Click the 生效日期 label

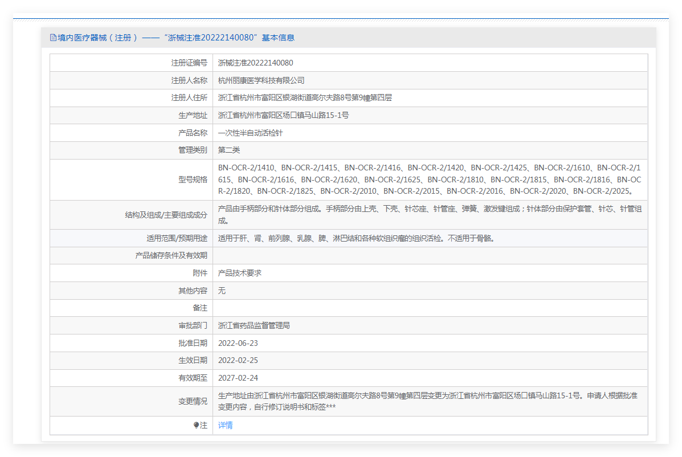click(x=193, y=361)
